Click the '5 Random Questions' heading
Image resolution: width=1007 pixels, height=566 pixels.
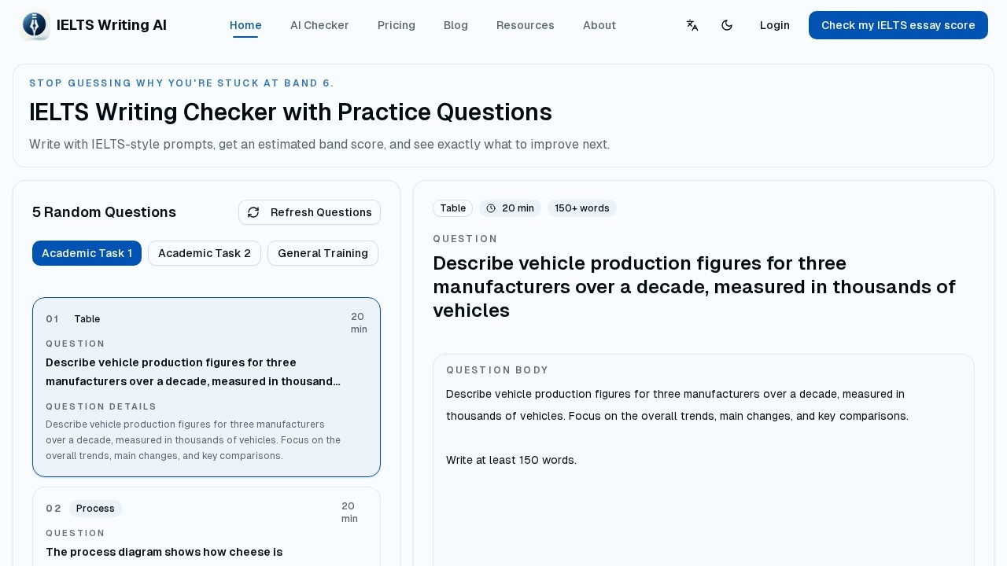point(104,212)
